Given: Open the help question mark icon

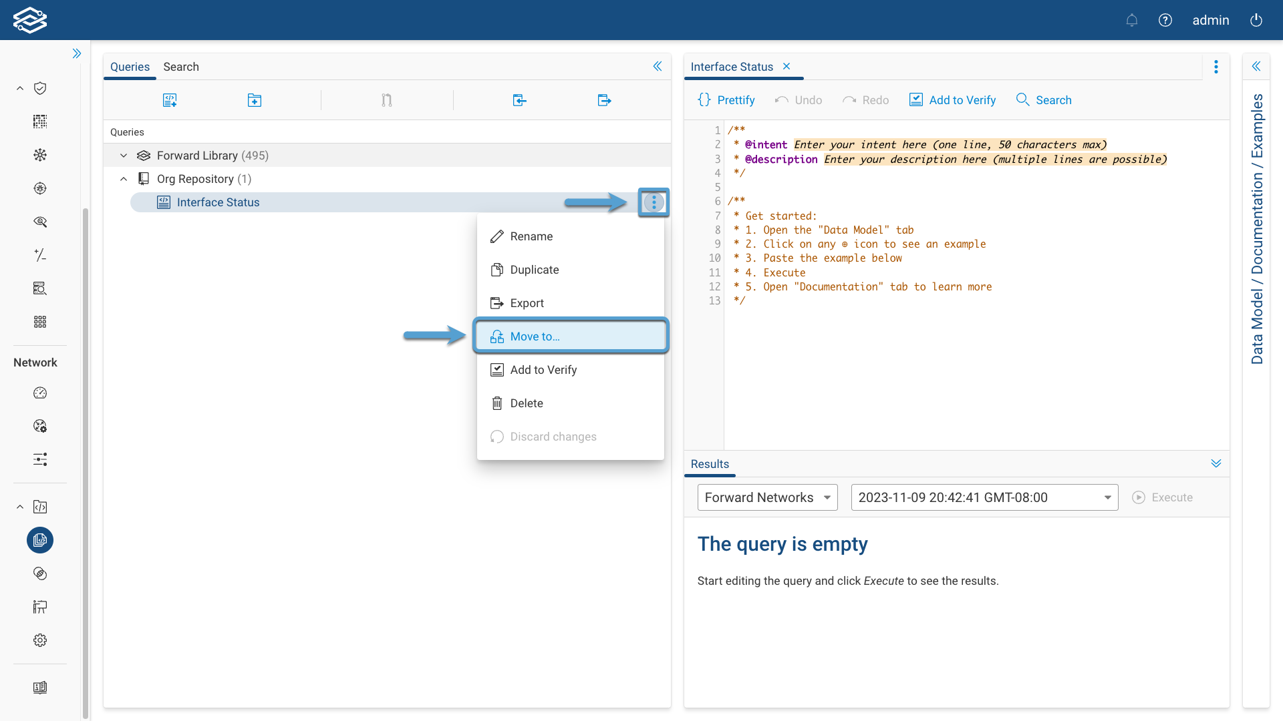Looking at the screenshot, I should click(1165, 20).
